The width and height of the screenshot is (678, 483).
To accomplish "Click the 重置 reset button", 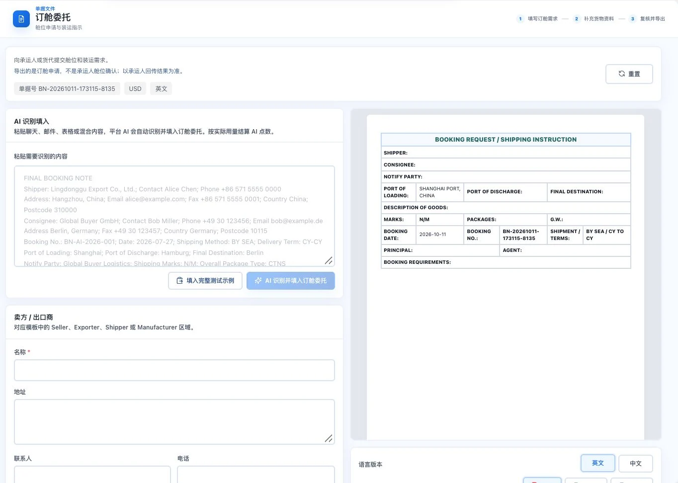I will click(x=629, y=74).
